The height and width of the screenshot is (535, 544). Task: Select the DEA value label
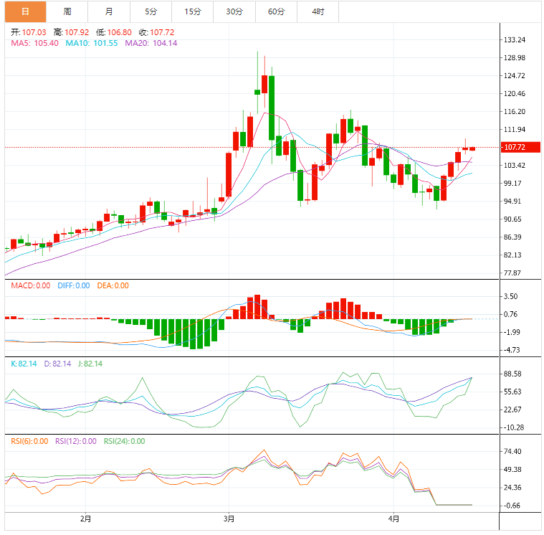tap(113, 285)
